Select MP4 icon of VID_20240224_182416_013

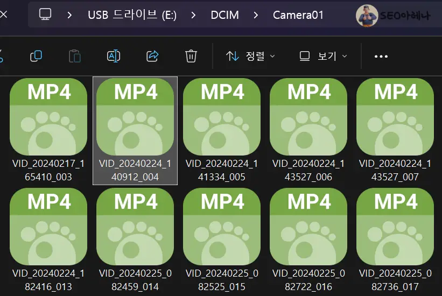(x=48, y=227)
